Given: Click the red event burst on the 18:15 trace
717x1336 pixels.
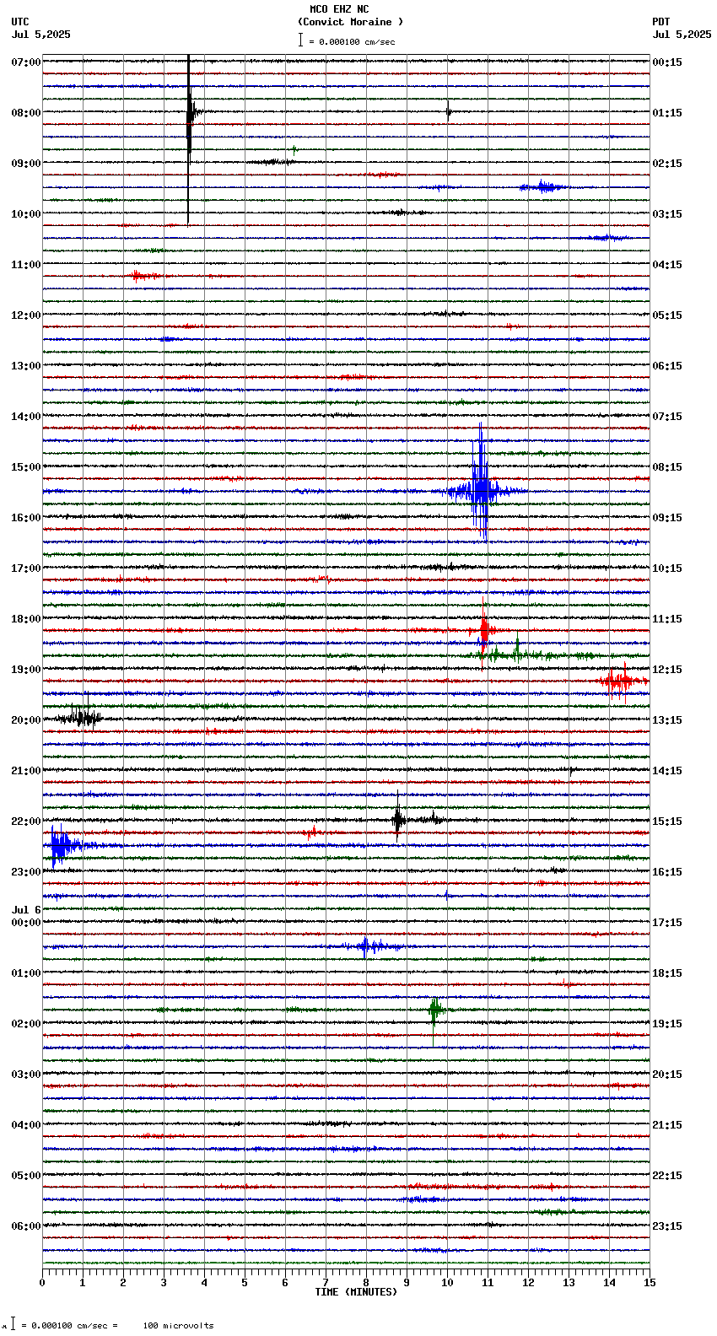Looking at the screenshot, I should pyautogui.click(x=484, y=628).
